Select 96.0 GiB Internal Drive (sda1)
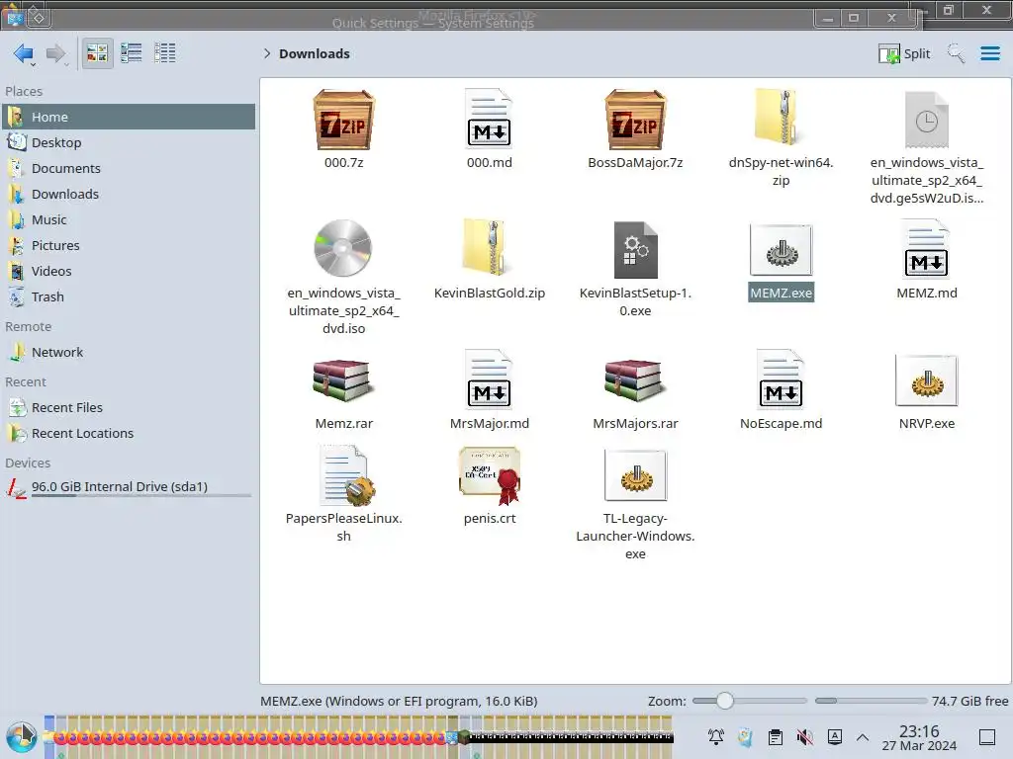This screenshot has height=759, width=1013. coord(129,487)
